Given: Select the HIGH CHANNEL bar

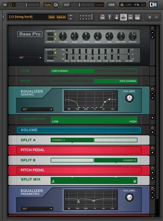Looking at the screenshot, I should [116, 81].
